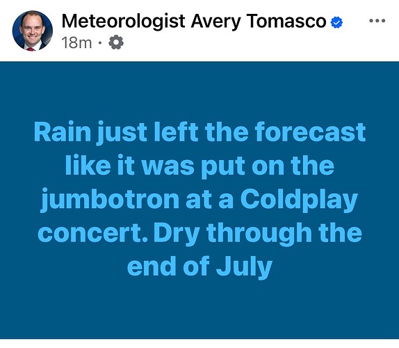Viewport: 399px width, 348px height.
Task: Click "concert." in the post text
Action: click(x=92, y=233)
